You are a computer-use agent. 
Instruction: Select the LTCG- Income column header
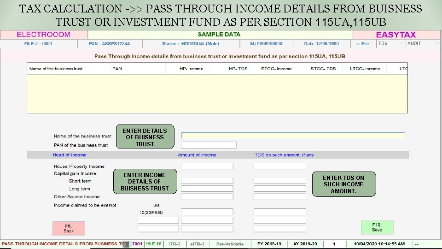(365, 69)
